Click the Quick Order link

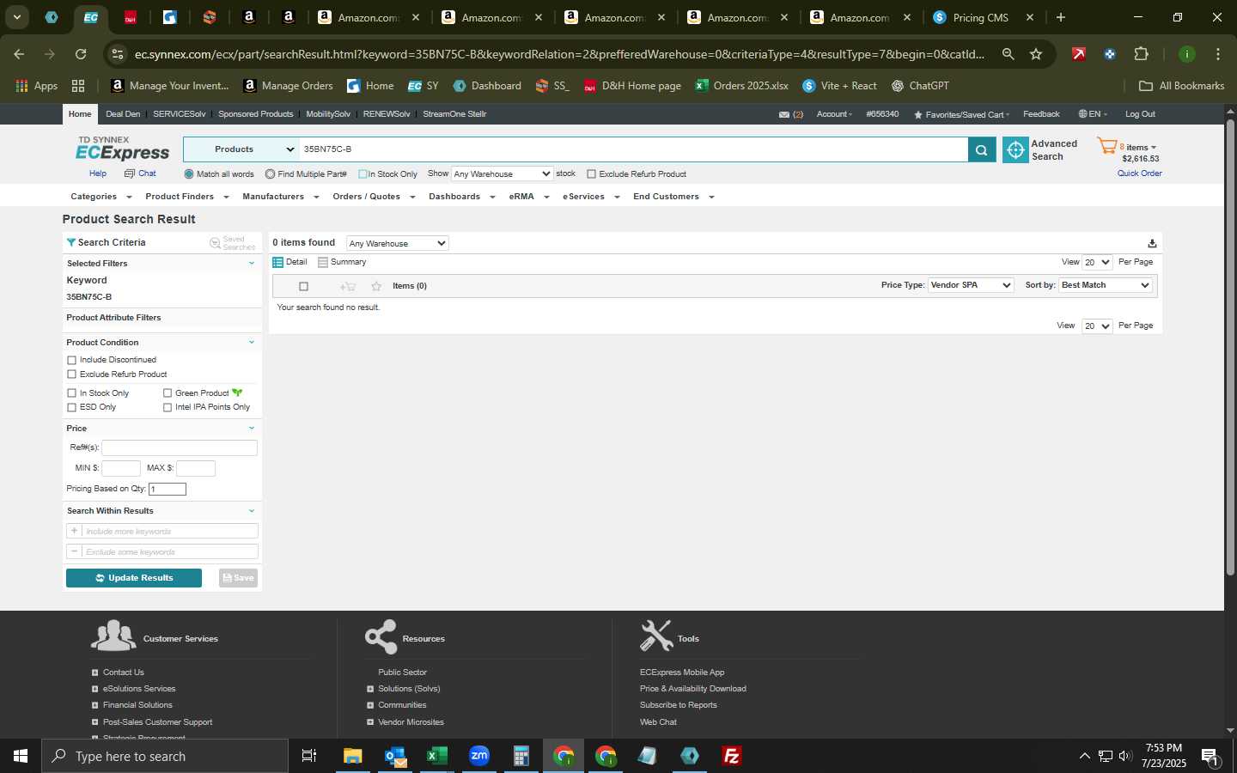coord(1139,173)
